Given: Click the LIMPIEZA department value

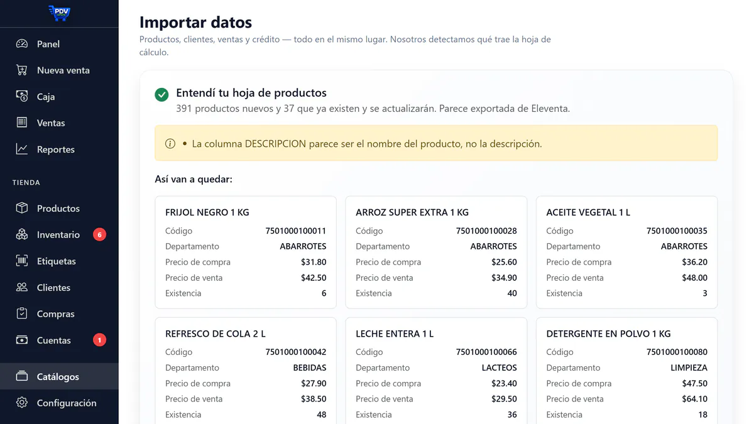Looking at the screenshot, I should [x=689, y=368].
